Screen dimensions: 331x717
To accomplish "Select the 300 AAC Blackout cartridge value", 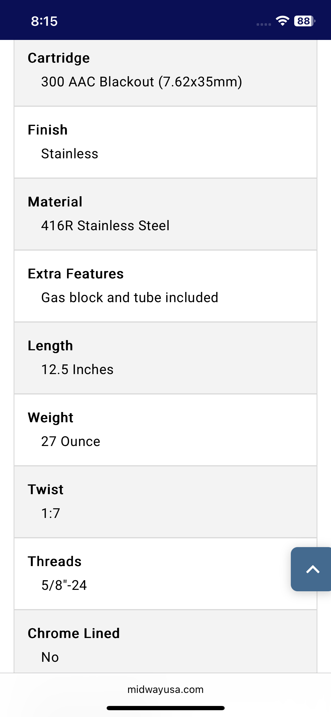I will (x=141, y=82).
